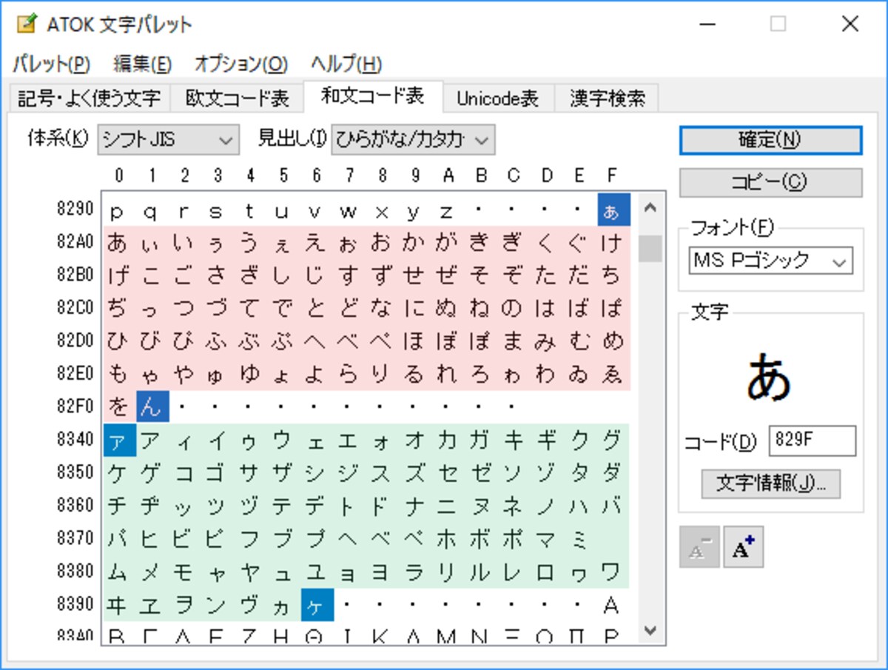This screenshot has height=670, width=888.
Task: Select katakana マ in the grid
Action: click(547, 539)
